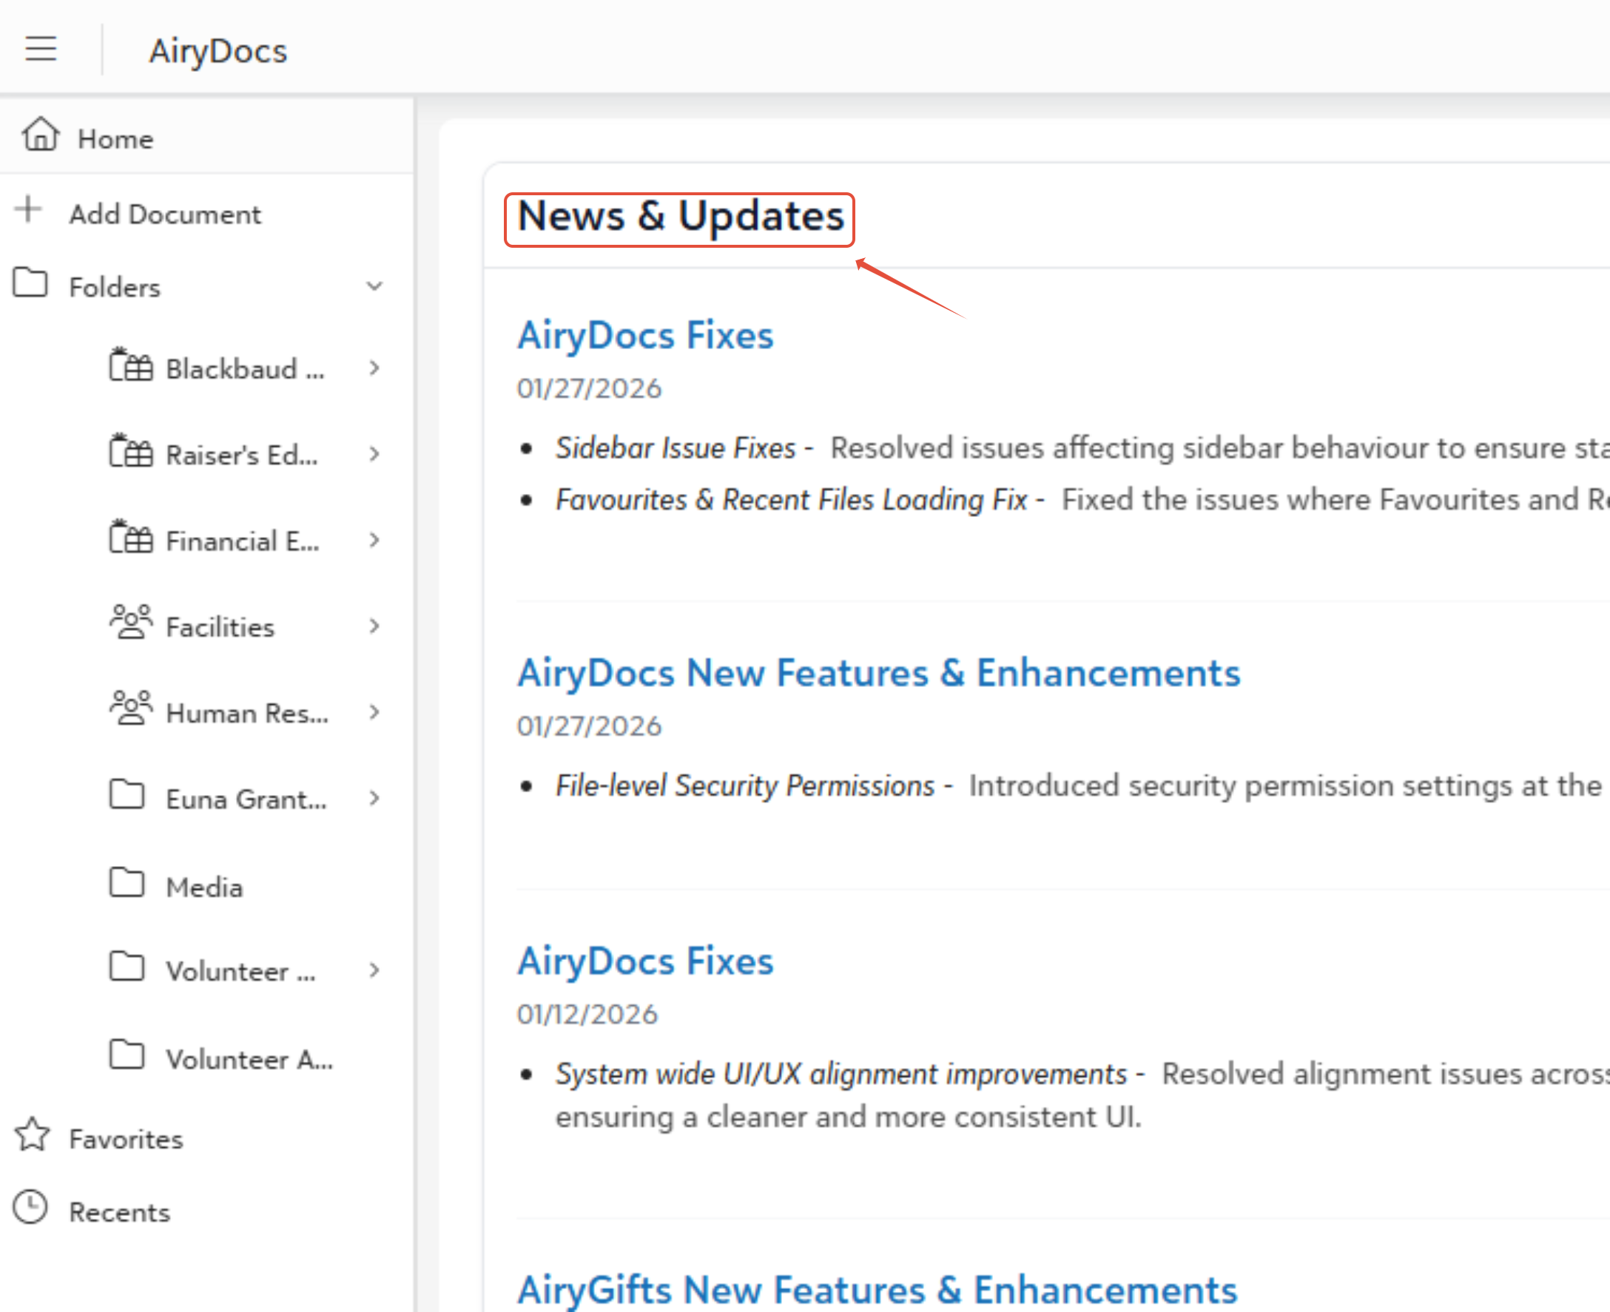Click the plus icon beside Add Document
Image resolution: width=1610 pixels, height=1312 pixels.
coord(29,209)
